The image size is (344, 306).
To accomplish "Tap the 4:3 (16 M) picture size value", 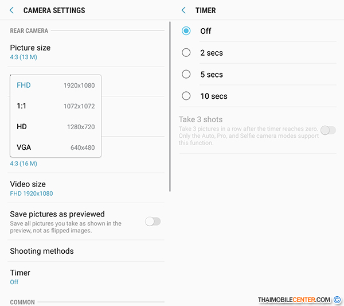I will (x=24, y=164).
